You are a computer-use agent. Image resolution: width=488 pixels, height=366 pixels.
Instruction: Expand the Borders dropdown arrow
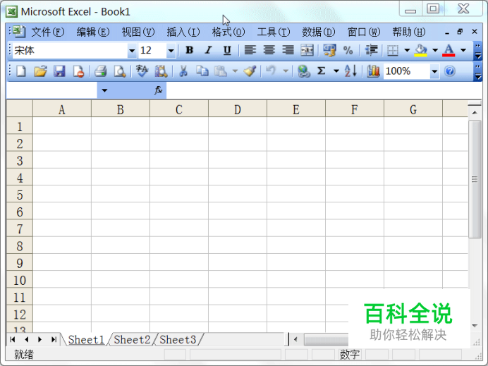coord(407,50)
